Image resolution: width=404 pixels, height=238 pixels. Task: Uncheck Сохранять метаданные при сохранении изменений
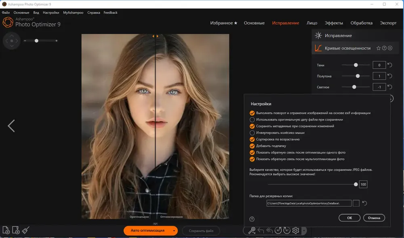point(252,126)
